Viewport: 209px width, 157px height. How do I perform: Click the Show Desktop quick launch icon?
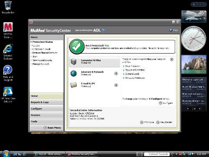coord(15,154)
